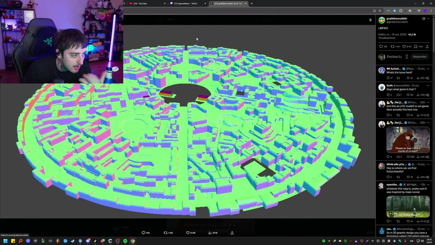Play the maze runner GIF thumbnail
Image resolution: width=435 pixels, height=245 pixels.
[x=408, y=206]
